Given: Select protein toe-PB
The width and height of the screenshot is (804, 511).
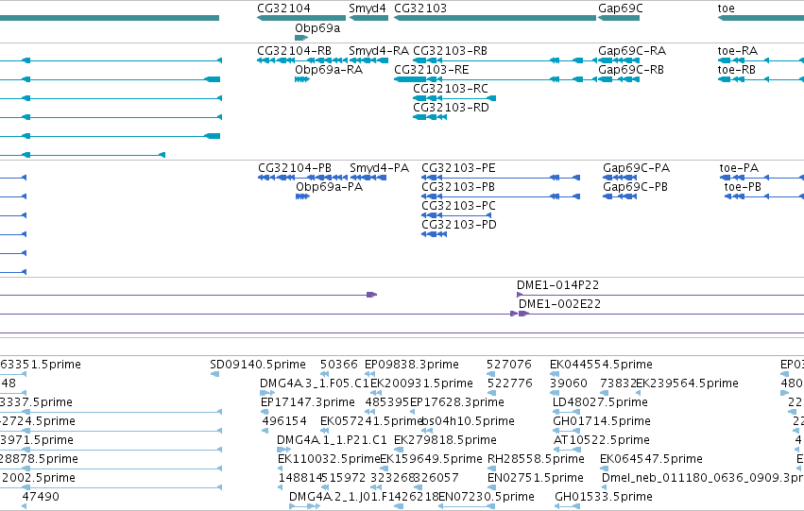Looking at the screenshot, I should (743, 187).
